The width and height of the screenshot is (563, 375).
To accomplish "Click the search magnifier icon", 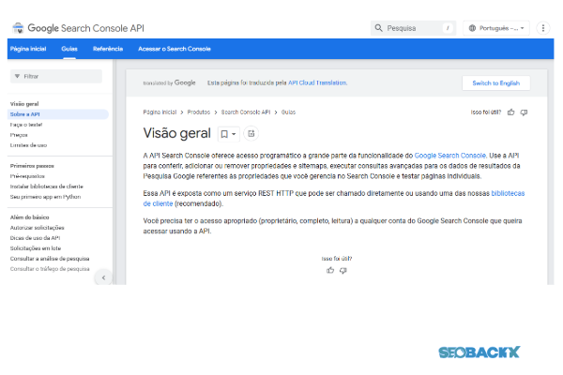I will 378,28.
